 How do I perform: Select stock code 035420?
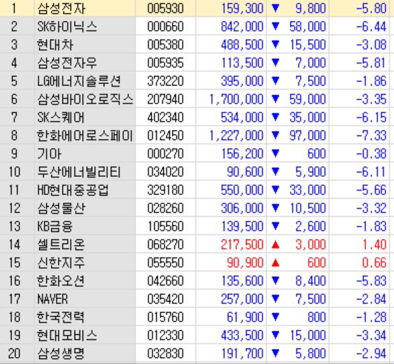165,299
